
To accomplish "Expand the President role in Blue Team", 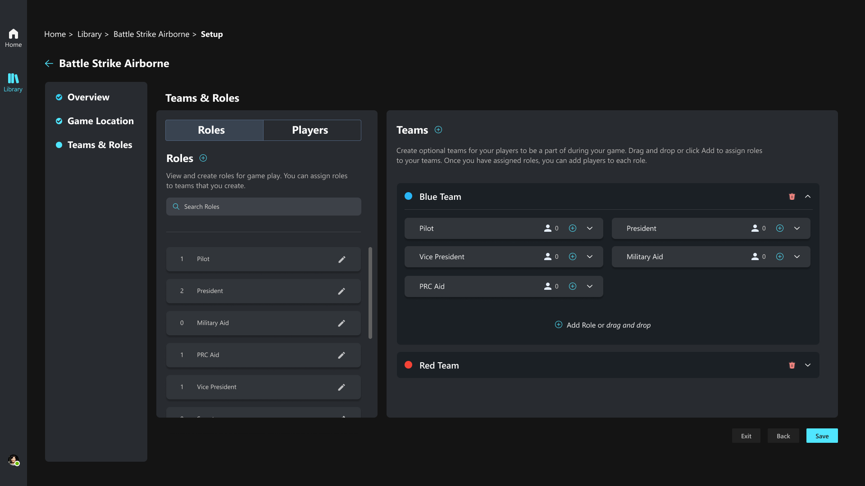I will tap(797, 229).
